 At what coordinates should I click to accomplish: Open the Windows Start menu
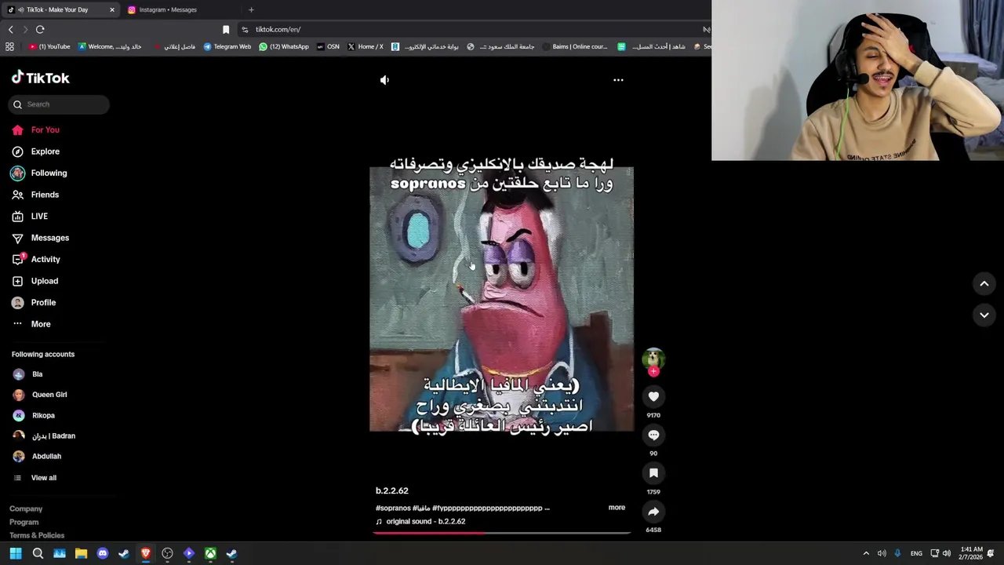pyautogui.click(x=16, y=554)
